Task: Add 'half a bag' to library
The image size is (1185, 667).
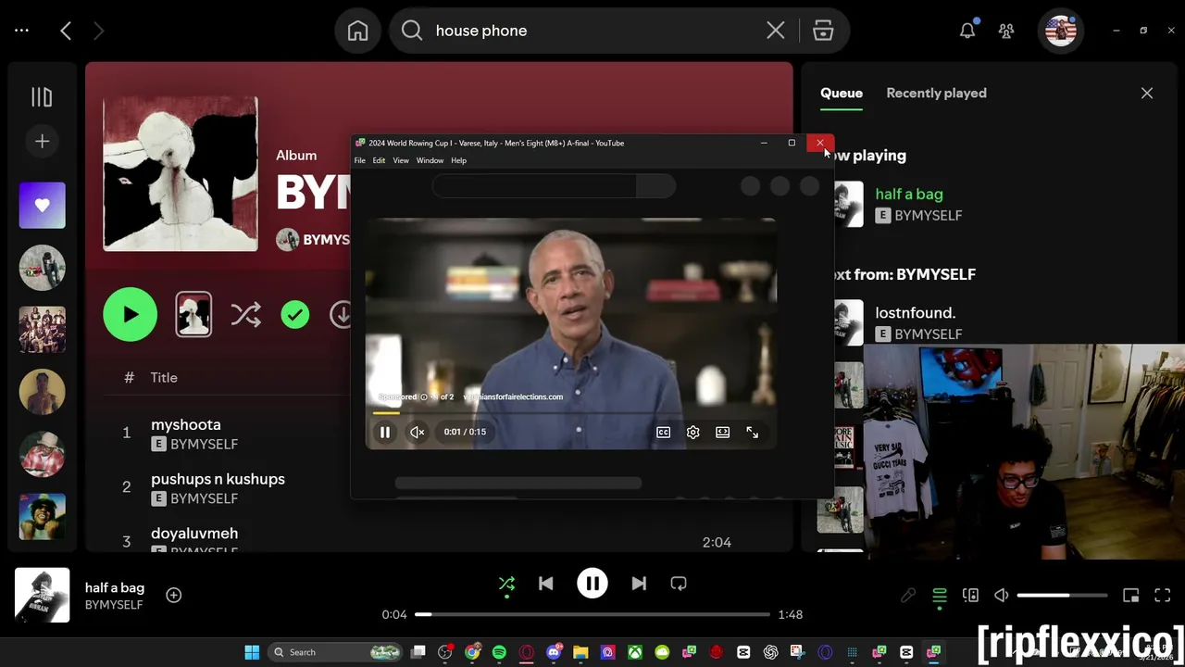Action: [x=174, y=595]
